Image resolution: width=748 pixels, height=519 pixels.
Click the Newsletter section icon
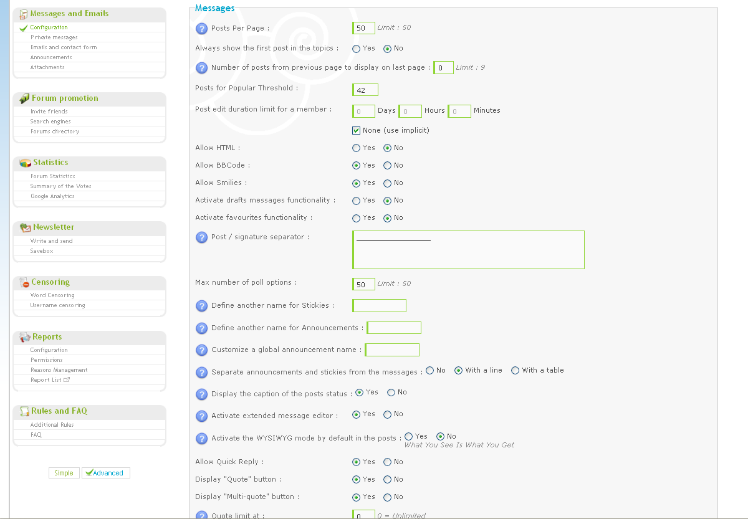25,227
